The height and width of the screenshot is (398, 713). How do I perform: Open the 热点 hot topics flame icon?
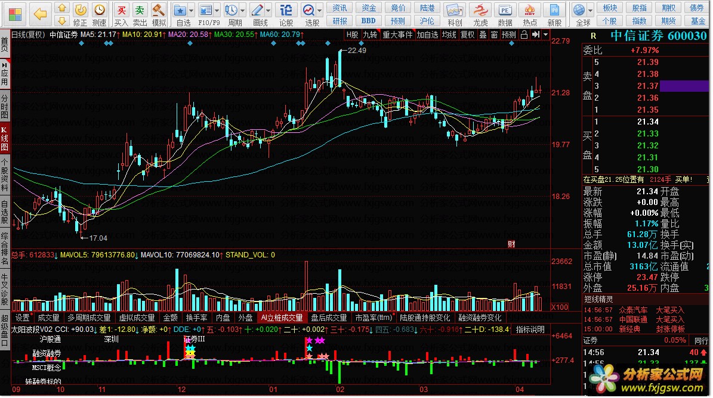click(530, 10)
